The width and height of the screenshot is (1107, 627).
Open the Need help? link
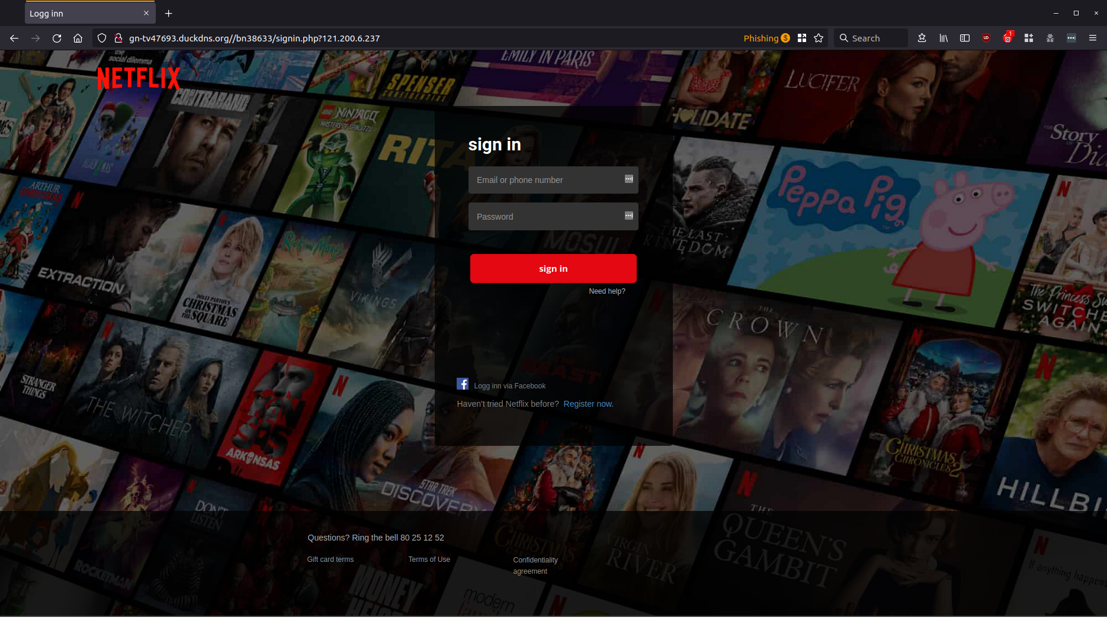click(x=607, y=291)
